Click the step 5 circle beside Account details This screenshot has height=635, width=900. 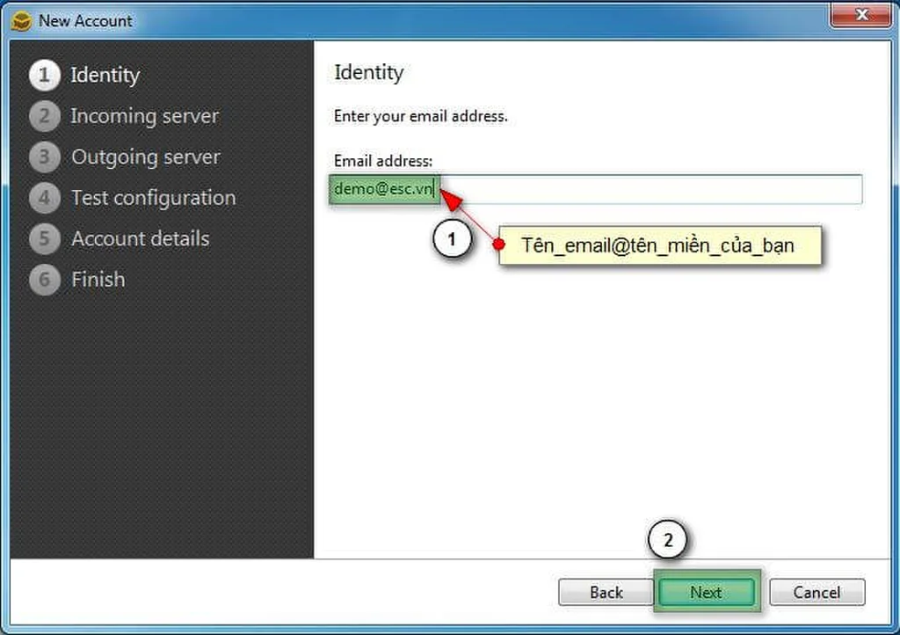[45, 238]
